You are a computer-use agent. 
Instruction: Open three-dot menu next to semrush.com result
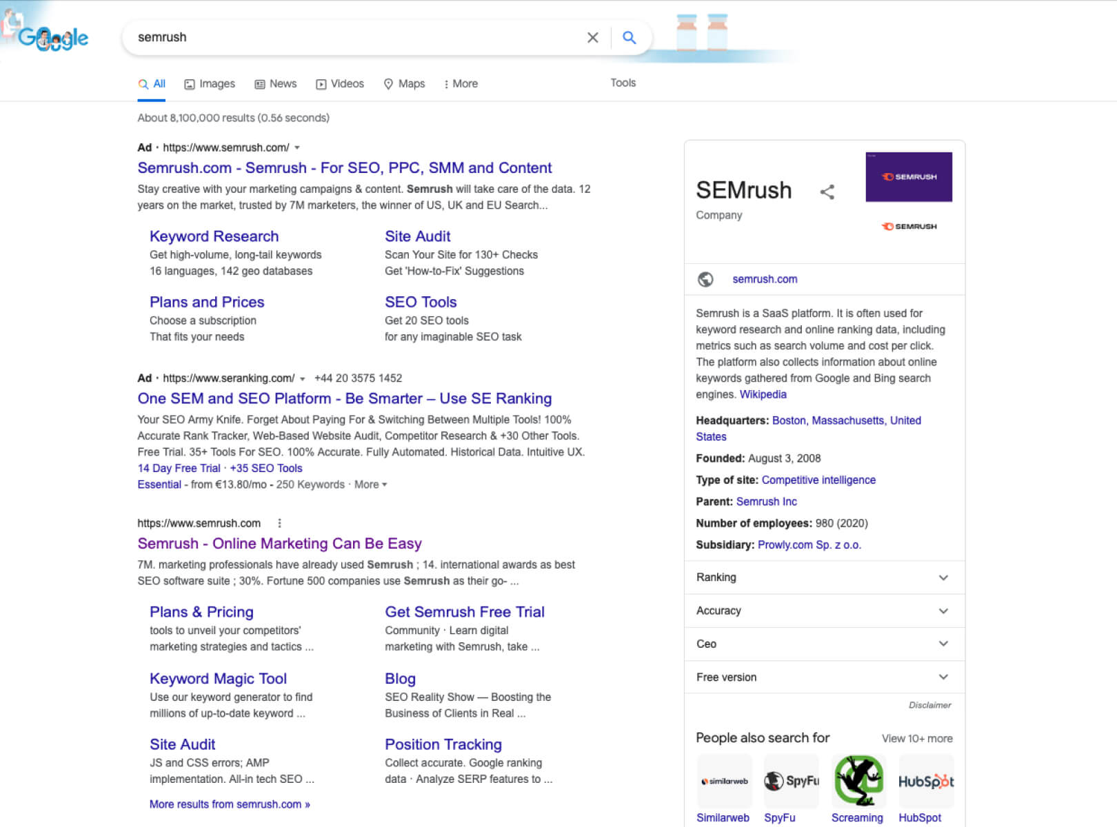click(x=279, y=523)
